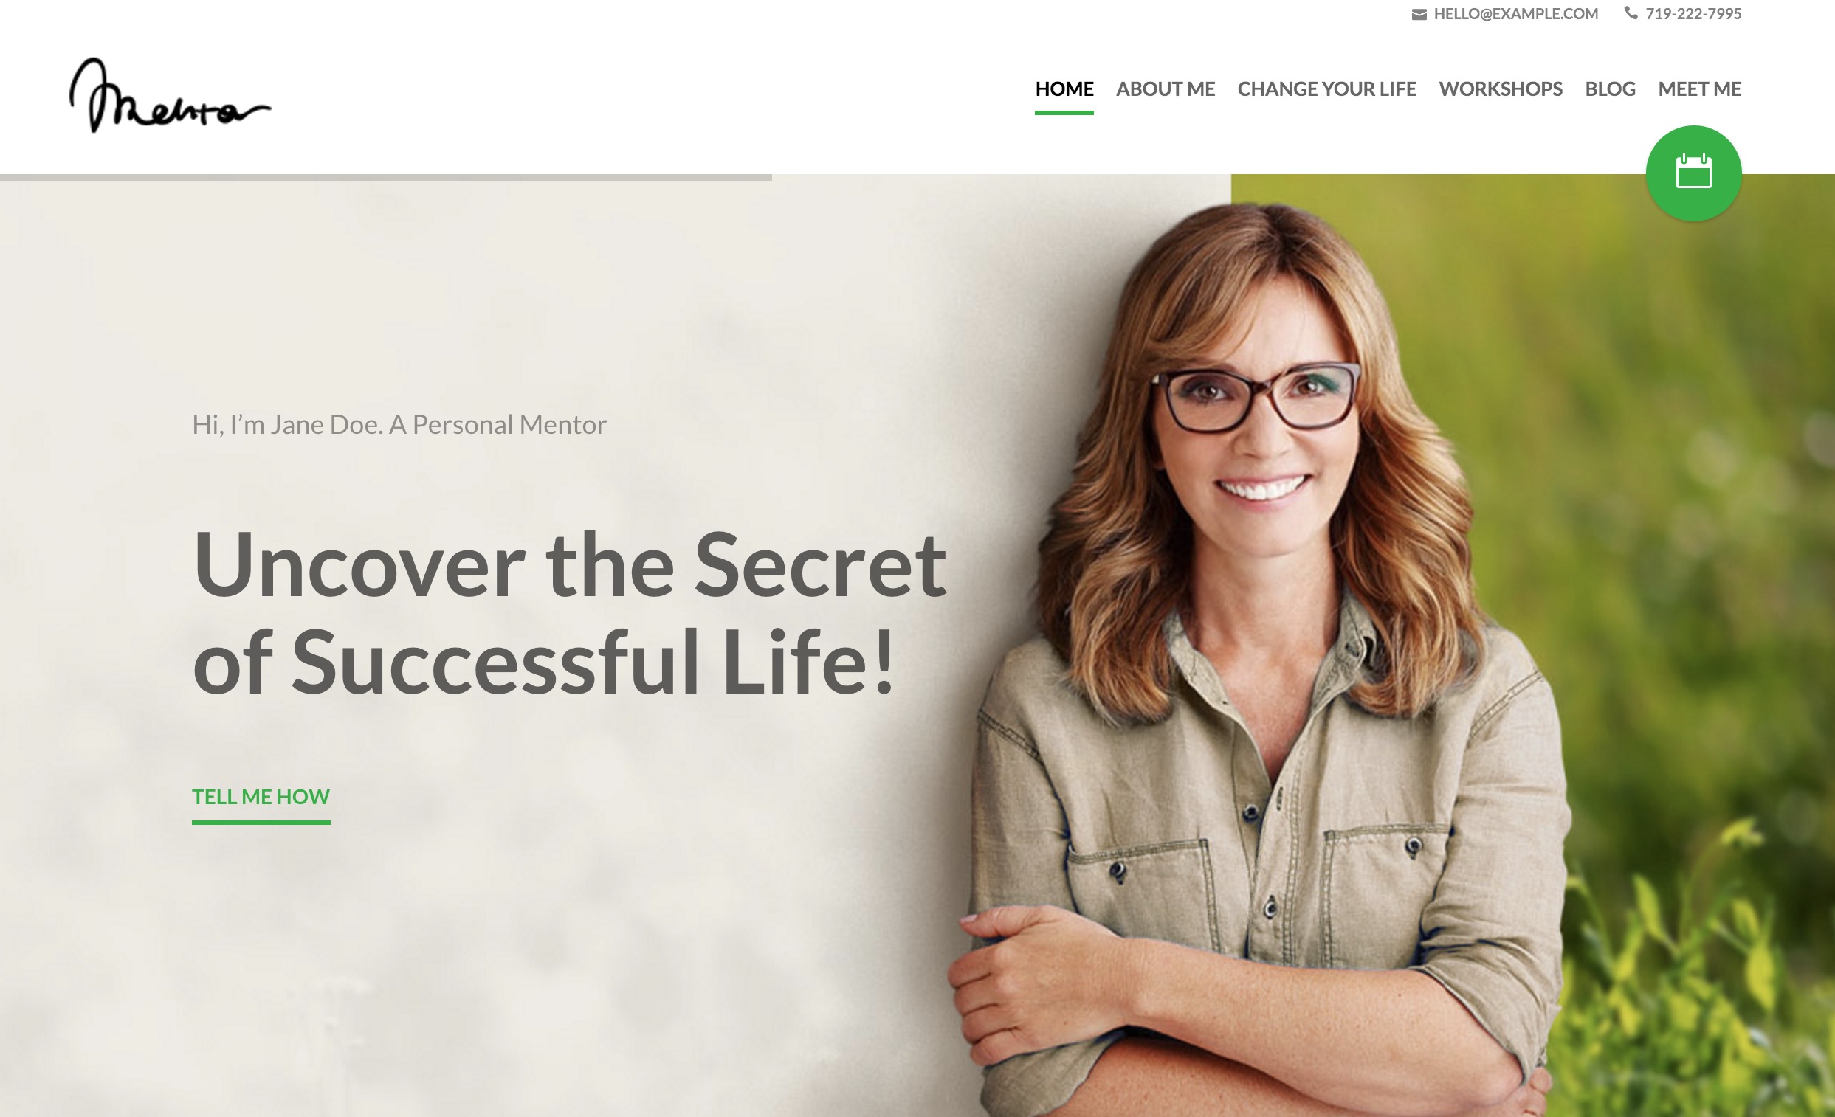The width and height of the screenshot is (1835, 1117).
Task: Click the green underline beneath HOME
Action: point(1064,112)
